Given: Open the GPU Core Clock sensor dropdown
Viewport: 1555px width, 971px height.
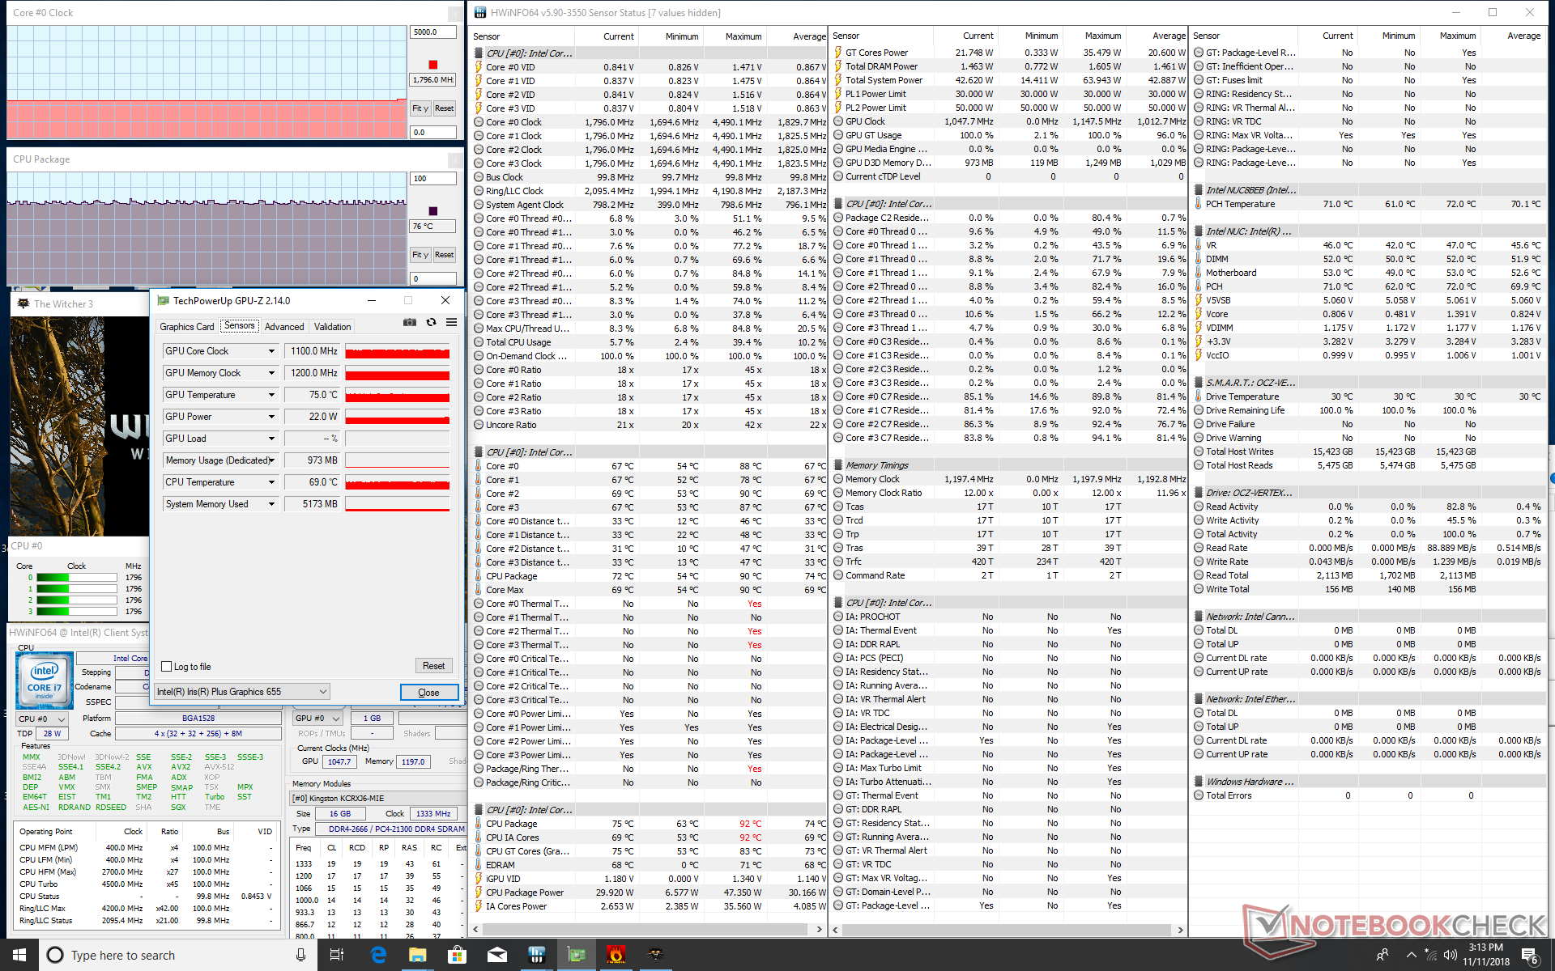Looking at the screenshot, I should 271,351.
